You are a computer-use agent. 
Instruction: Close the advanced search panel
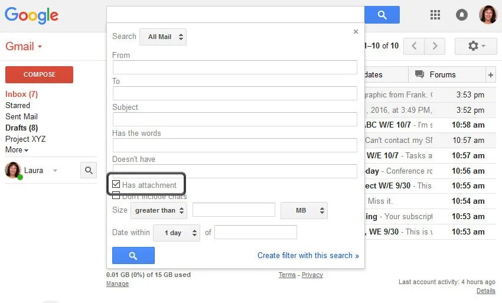(x=356, y=32)
